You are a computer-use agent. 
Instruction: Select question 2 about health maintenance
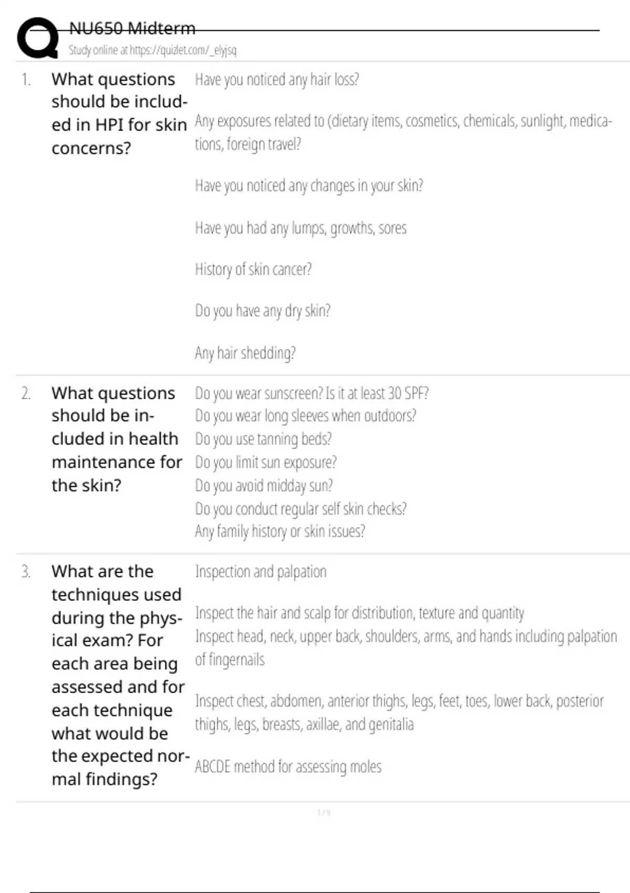(x=117, y=439)
